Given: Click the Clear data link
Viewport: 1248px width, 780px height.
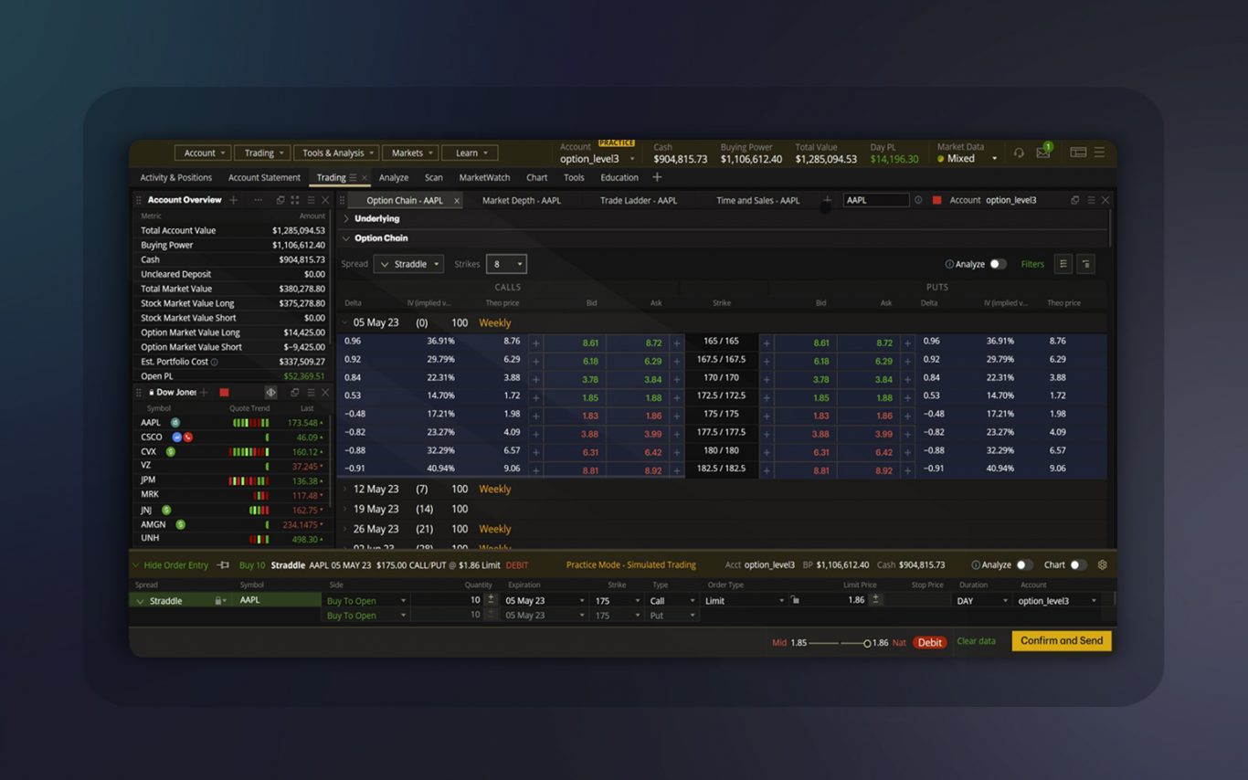Looking at the screenshot, I should click(976, 641).
